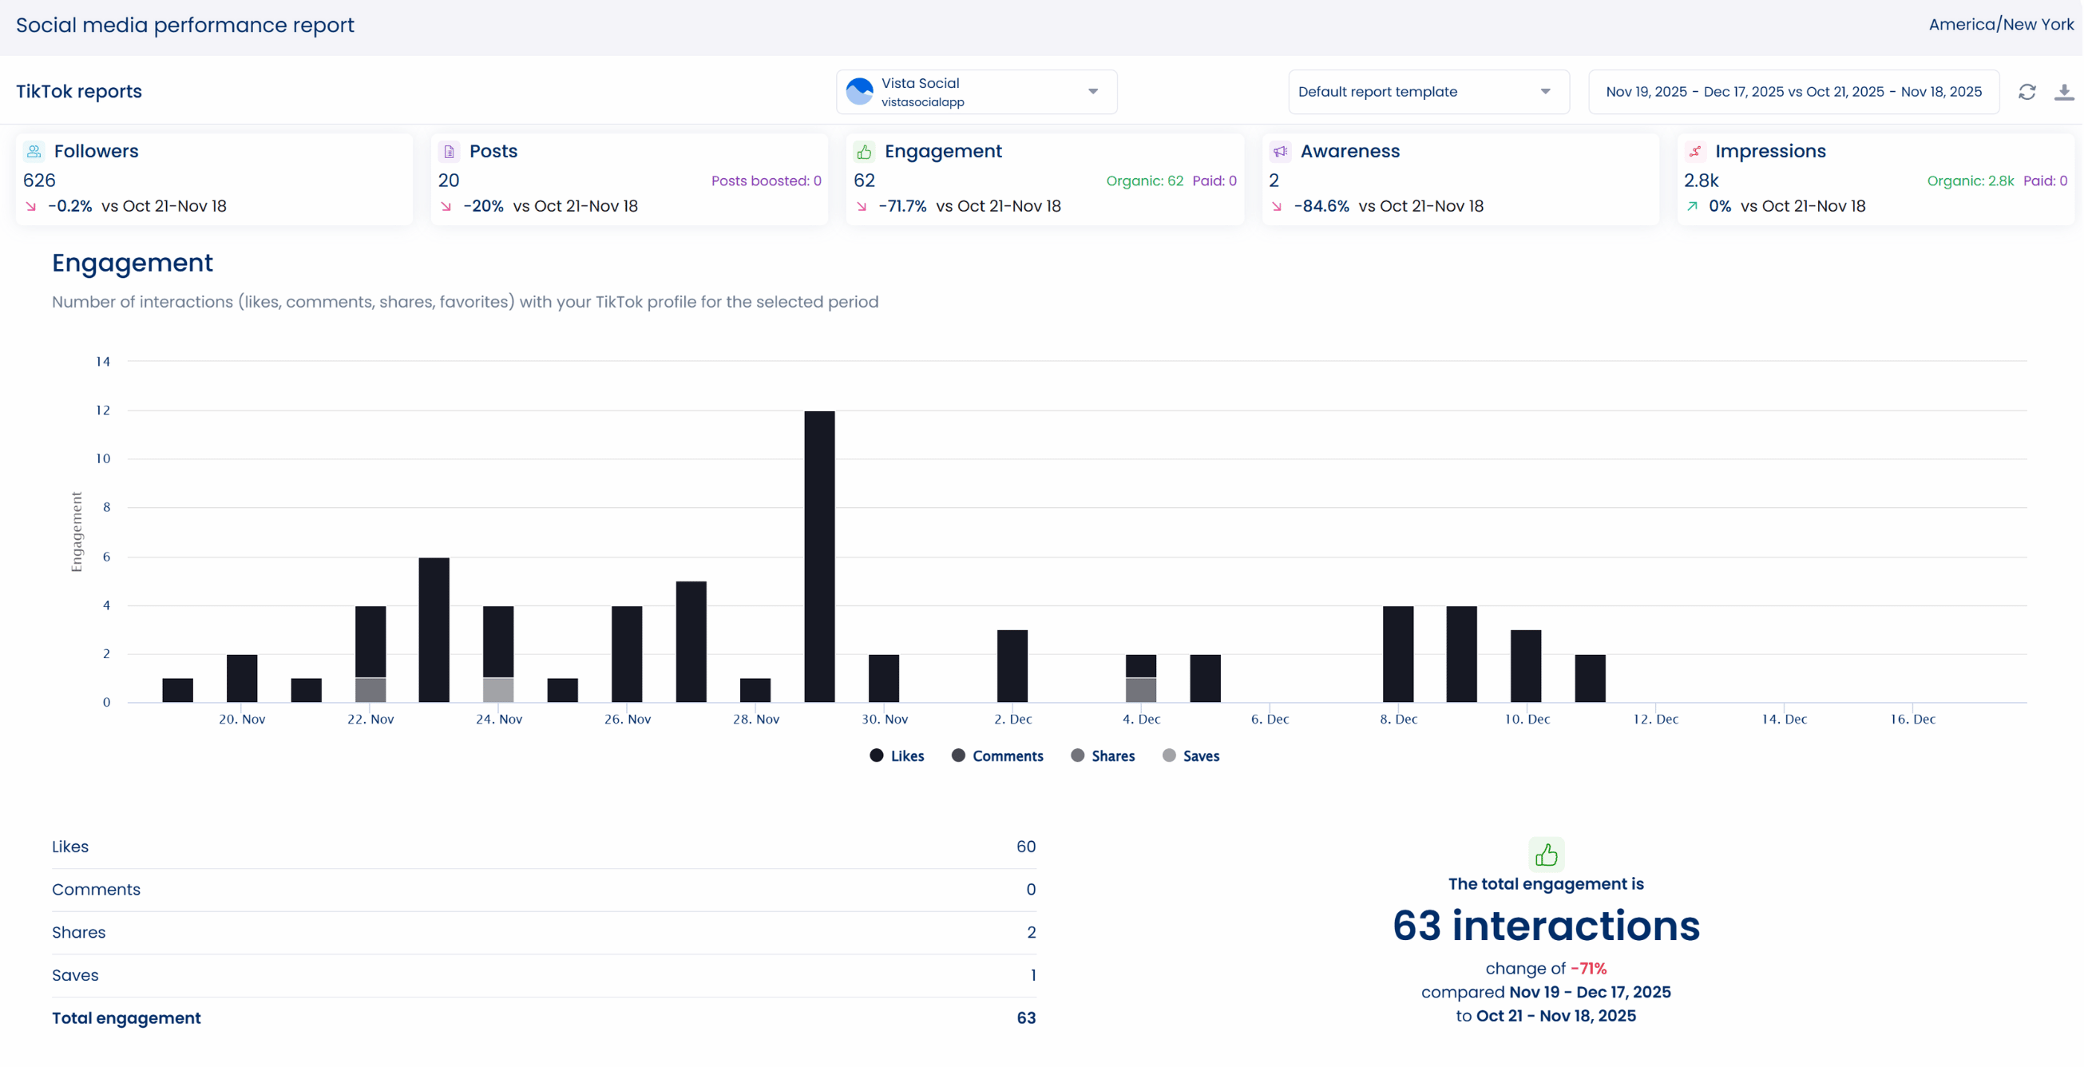Viewport: 2084px width, 1067px height.
Task: Click the Awareness card megaphone icon
Action: click(1280, 151)
